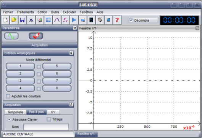202x138 pixels.
Task: Open the Fenêtres menu
Action: [x=86, y=12]
